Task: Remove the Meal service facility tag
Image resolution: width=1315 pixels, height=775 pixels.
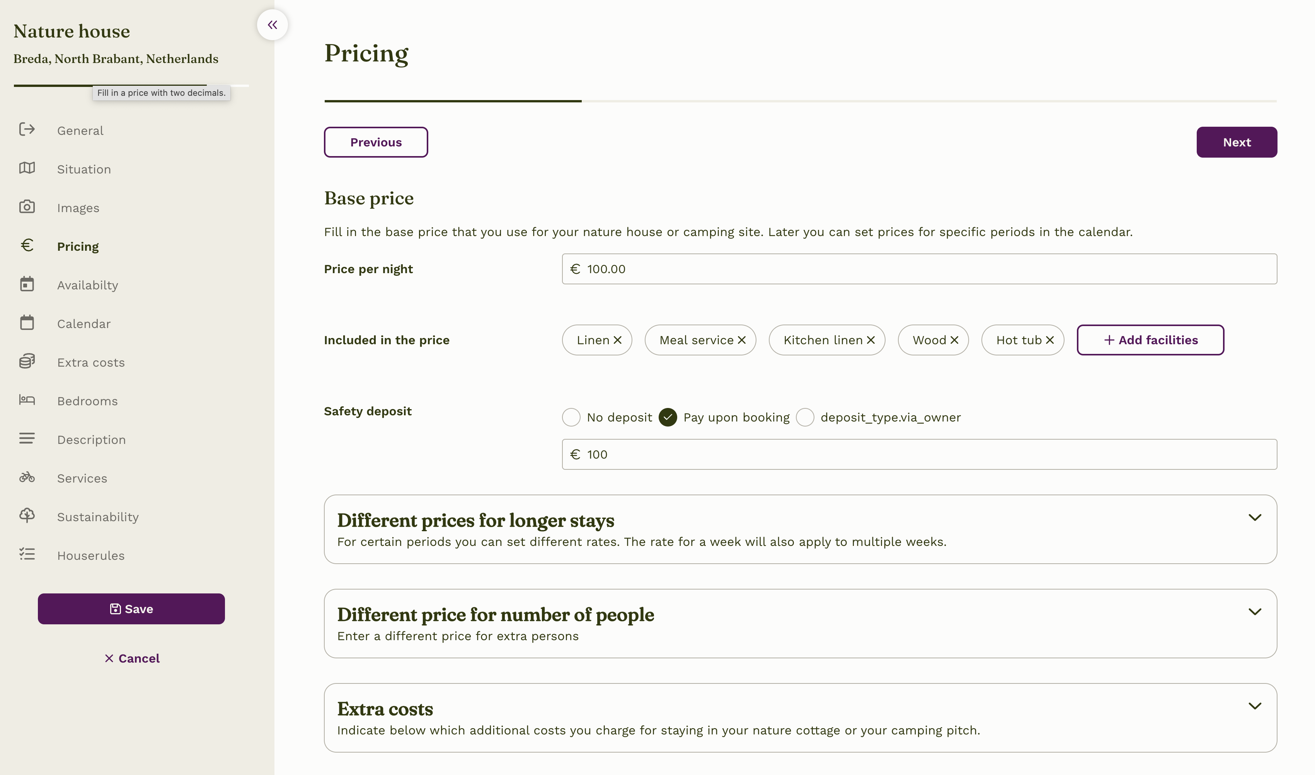Action: 741,340
